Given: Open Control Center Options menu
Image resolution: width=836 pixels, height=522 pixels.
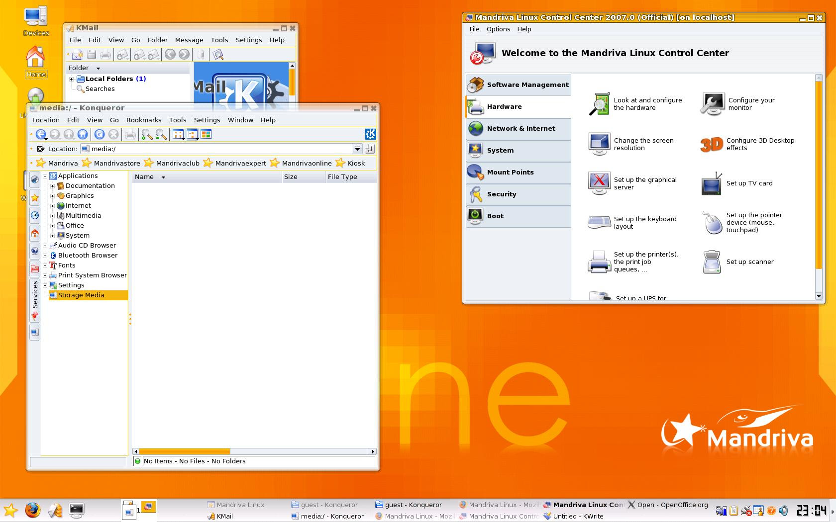Looking at the screenshot, I should click(498, 29).
